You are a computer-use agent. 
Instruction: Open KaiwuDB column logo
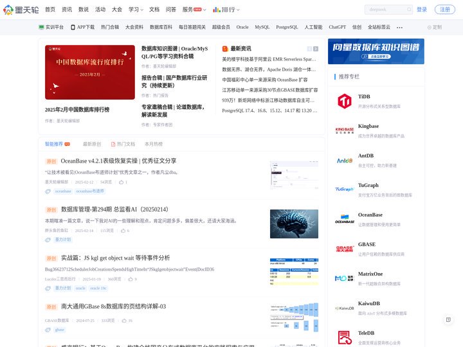point(344,308)
